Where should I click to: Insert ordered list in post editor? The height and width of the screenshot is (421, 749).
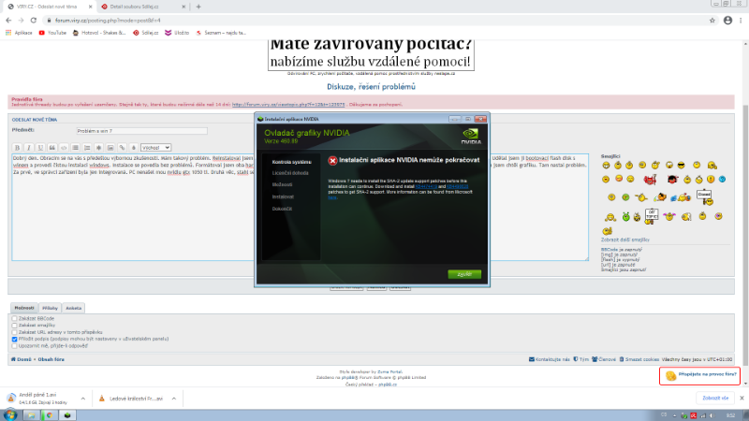(87, 148)
